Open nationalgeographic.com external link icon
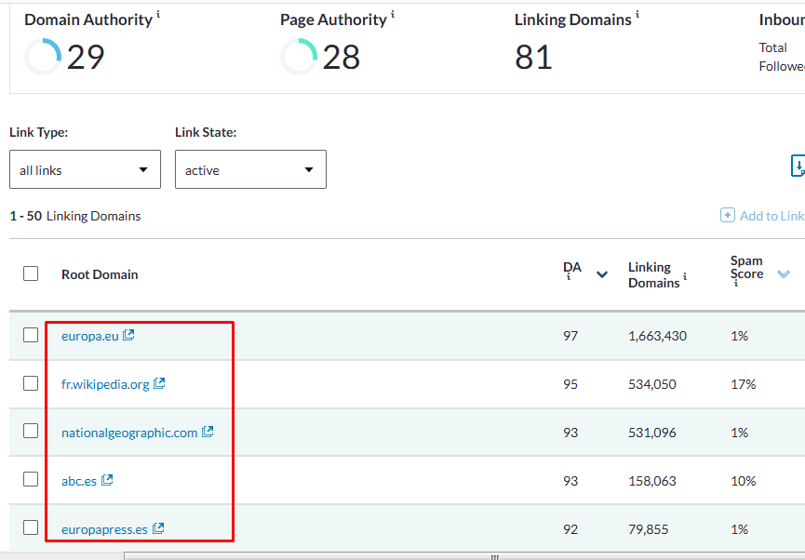Viewport: 805px width, 560px height. (208, 432)
